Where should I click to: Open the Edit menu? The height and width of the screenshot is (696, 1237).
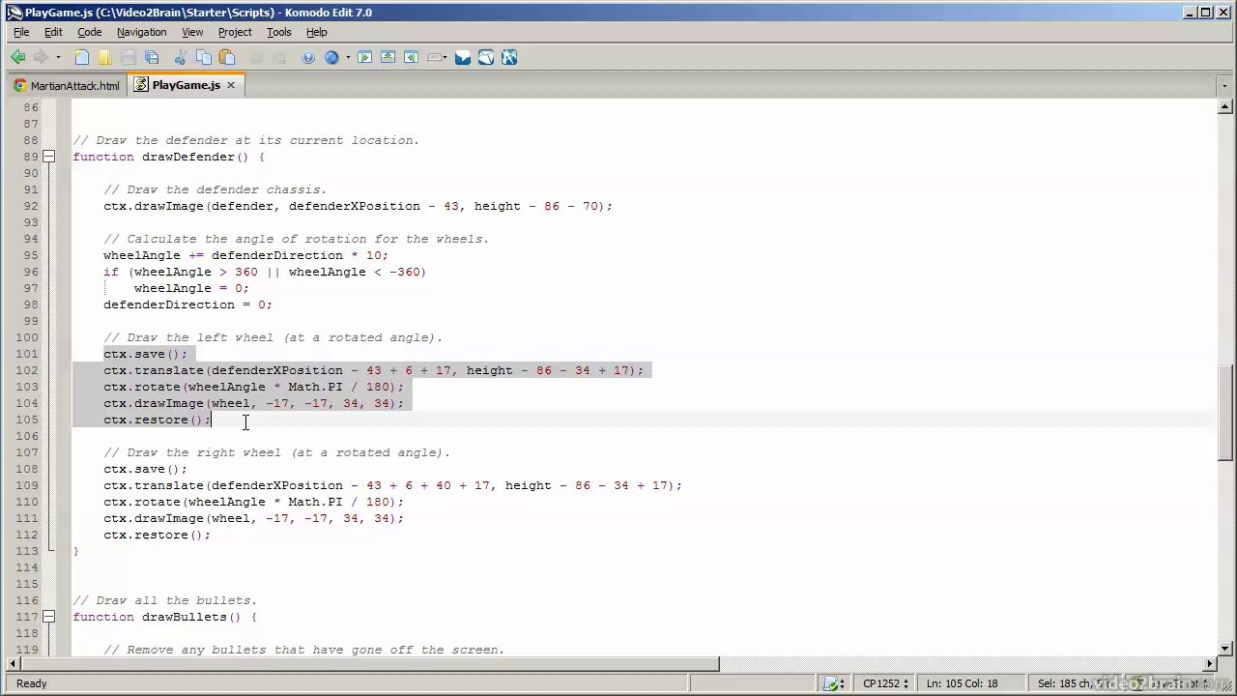(x=53, y=32)
